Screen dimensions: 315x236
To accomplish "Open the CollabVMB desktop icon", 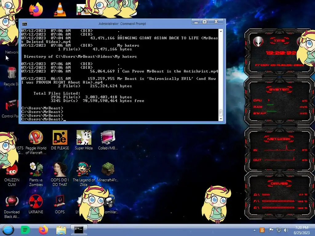I will 108,140.
